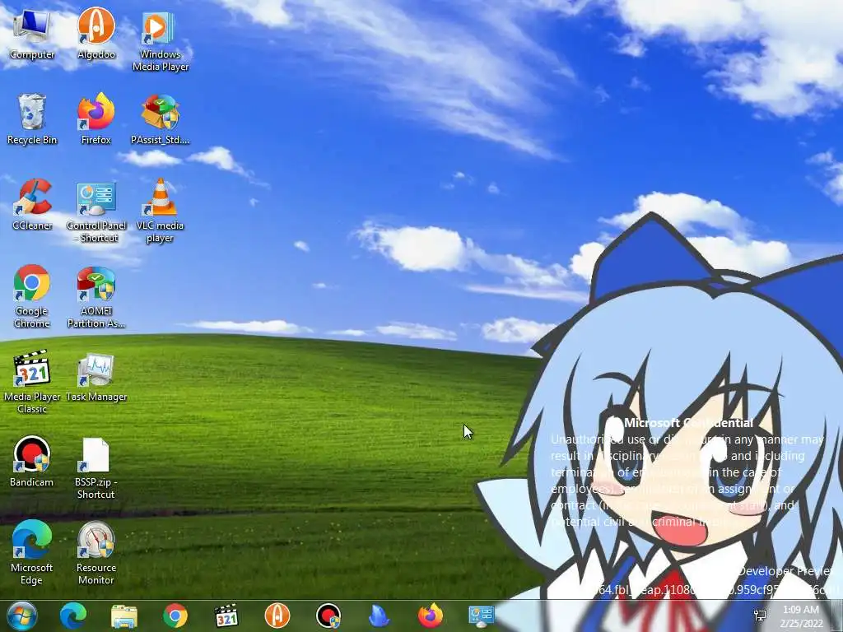Launch Algodoo from the taskbar
Screen dimensions: 843x632
pos(277,616)
